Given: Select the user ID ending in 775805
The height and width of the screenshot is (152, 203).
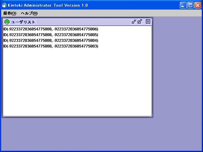Looking at the screenshot, I should coord(51,35).
